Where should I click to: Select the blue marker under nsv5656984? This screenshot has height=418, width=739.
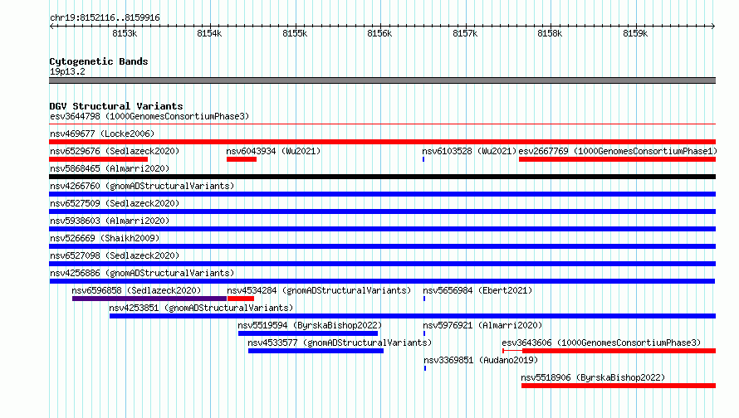click(424, 299)
